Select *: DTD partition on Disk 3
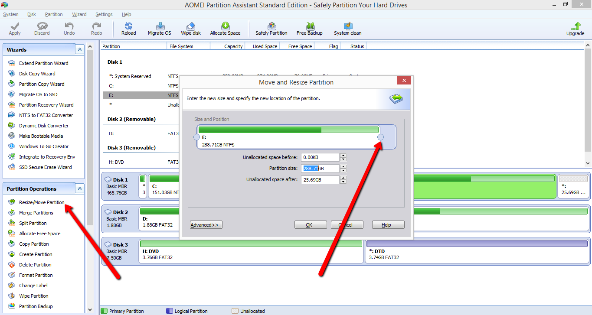The width and height of the screenshot is (592, 315). 477,251
